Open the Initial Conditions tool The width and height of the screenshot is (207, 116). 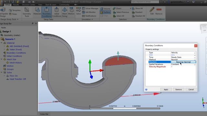tap(57, 12)
